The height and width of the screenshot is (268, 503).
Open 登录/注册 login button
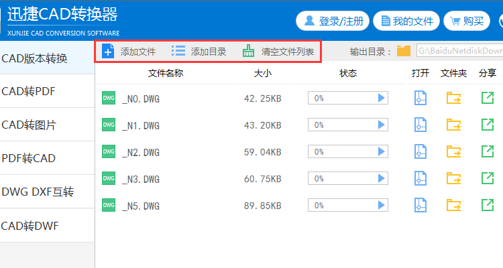pos(333,21)
